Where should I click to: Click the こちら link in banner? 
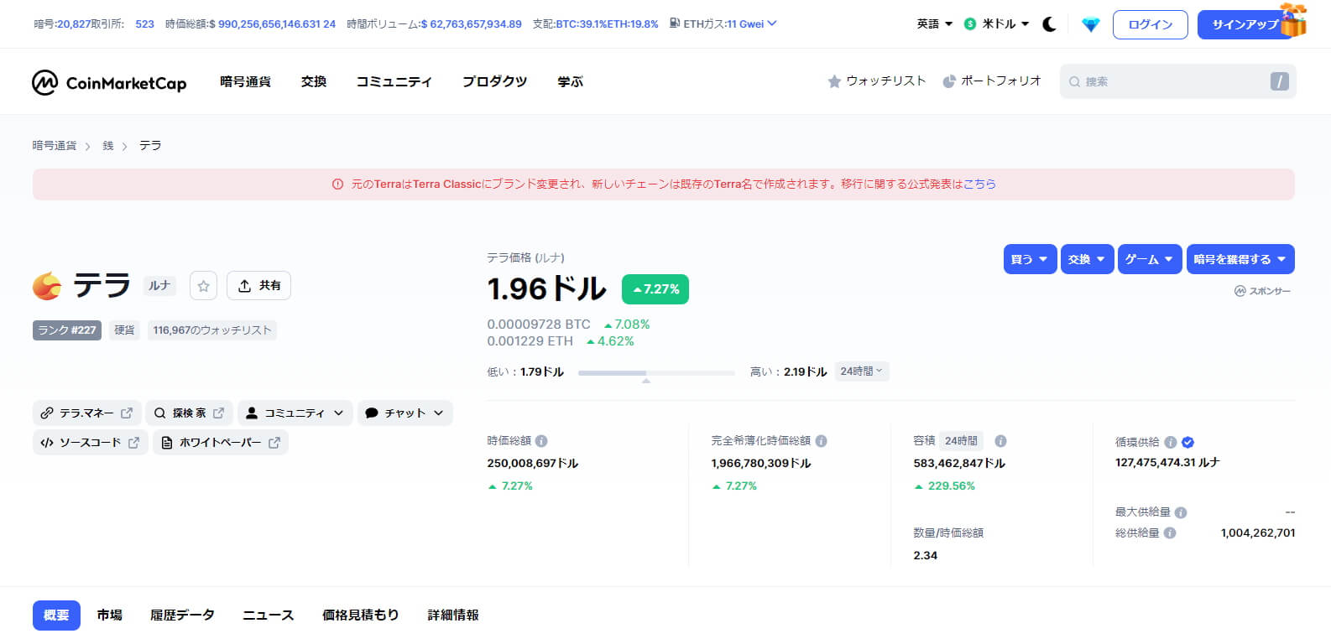(x=979, y=184)
